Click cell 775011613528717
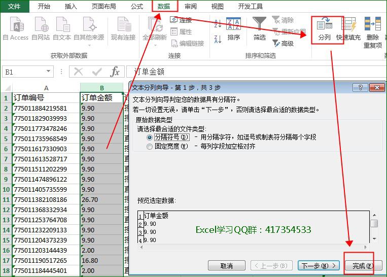Viewport: 387px width, 277px height. (46, 159)
